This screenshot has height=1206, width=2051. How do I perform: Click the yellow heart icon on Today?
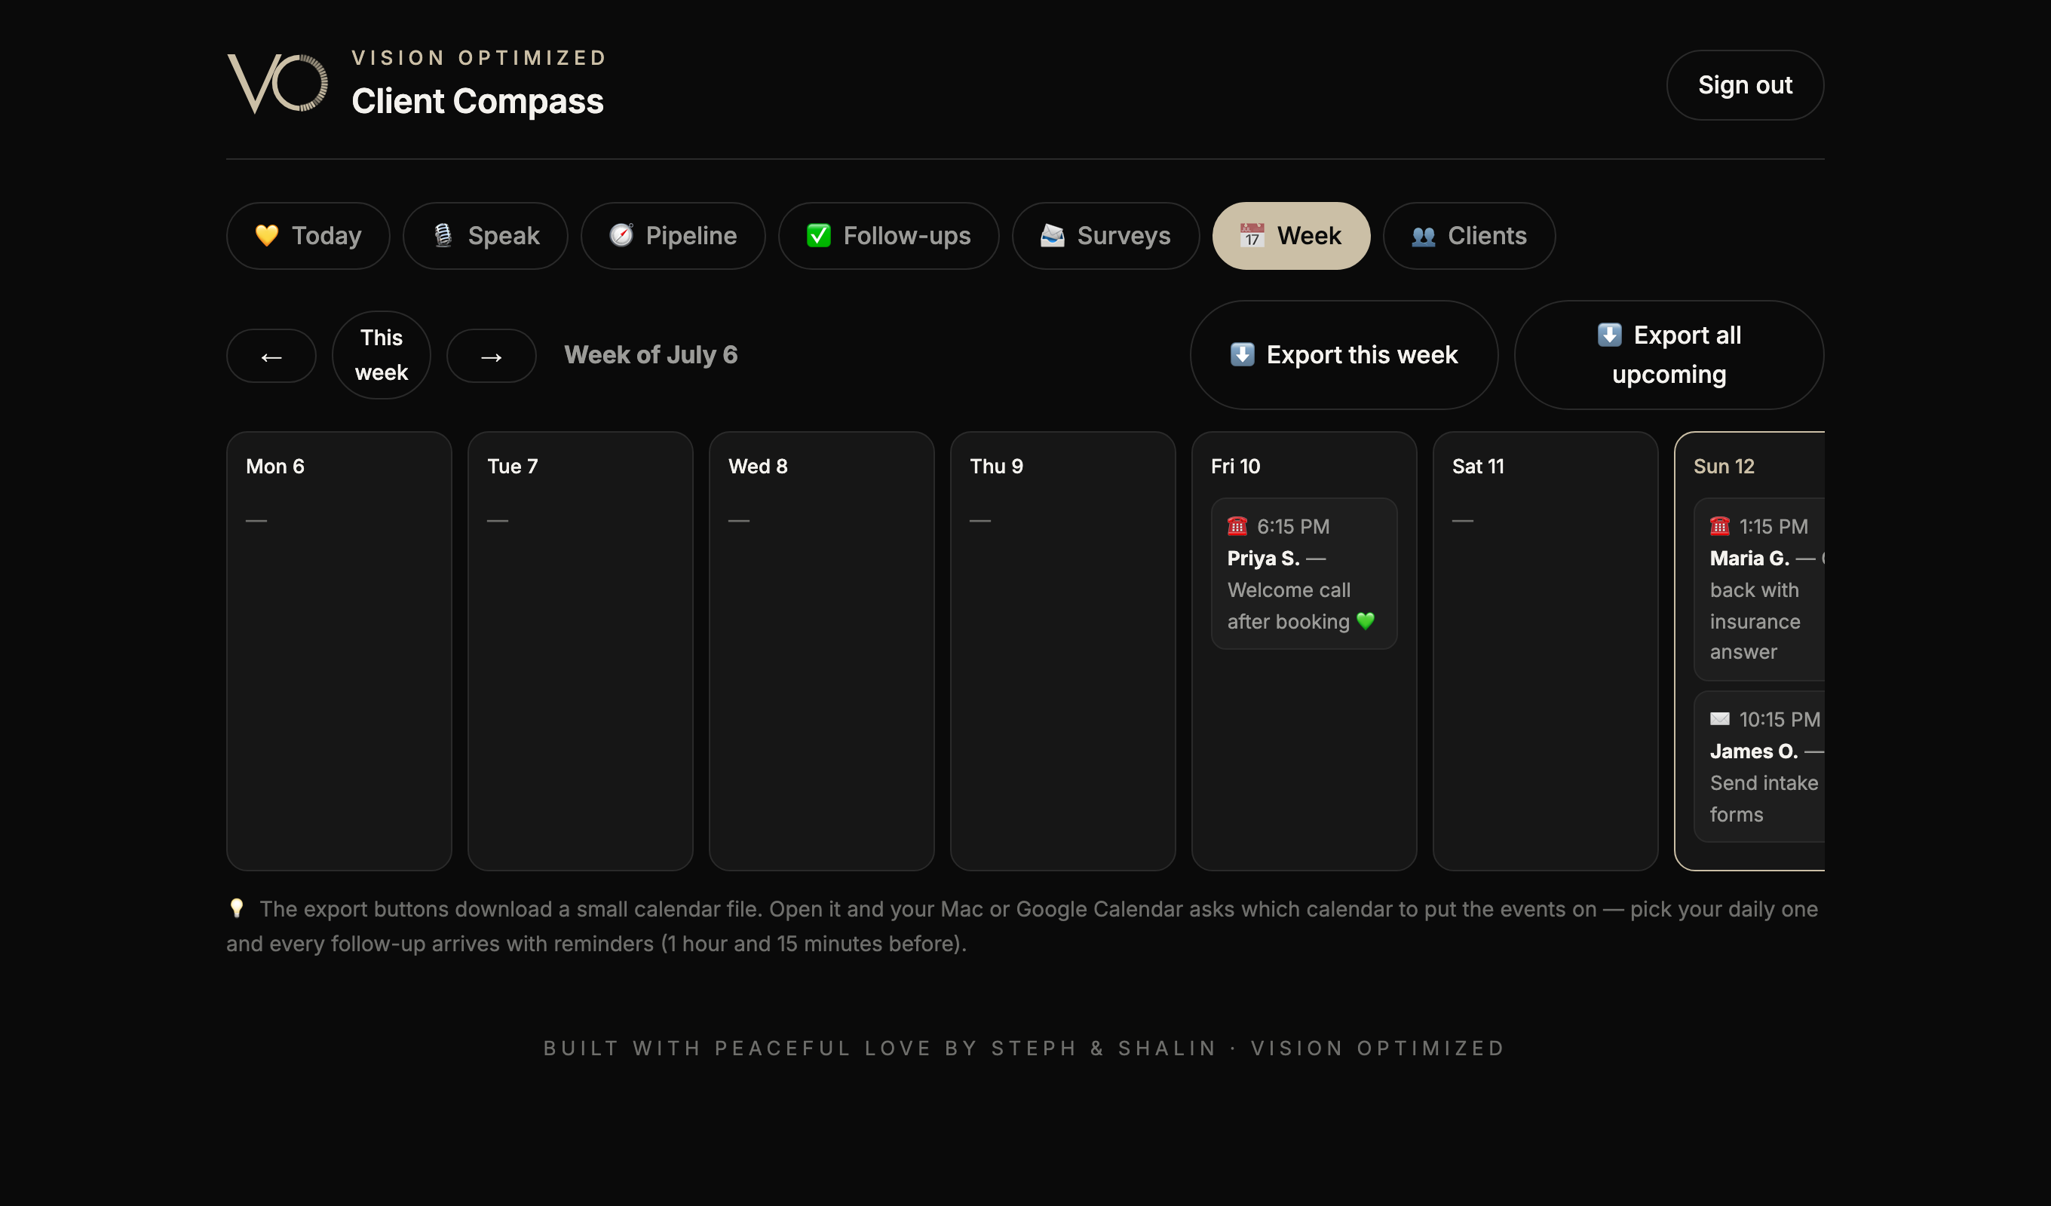click(x=267, y=235)
